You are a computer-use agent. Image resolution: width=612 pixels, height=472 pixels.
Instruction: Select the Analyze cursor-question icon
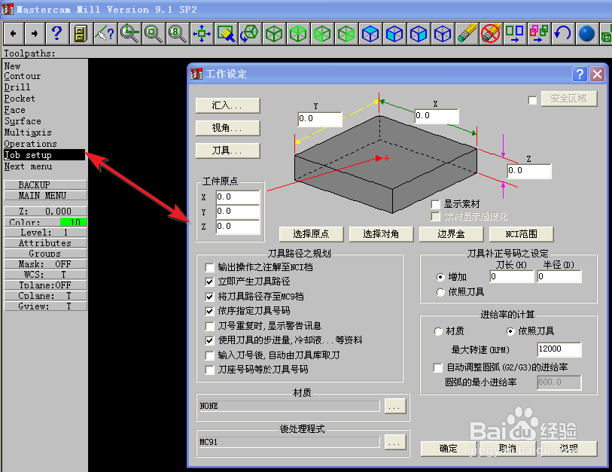coord(105,34)
